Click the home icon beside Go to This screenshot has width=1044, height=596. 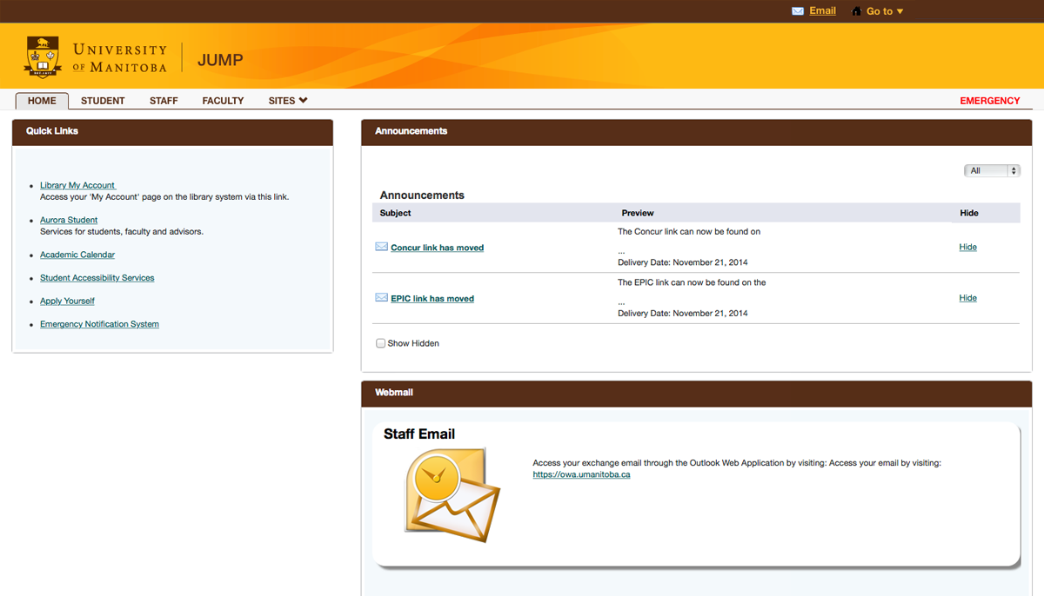click(856, 11)
